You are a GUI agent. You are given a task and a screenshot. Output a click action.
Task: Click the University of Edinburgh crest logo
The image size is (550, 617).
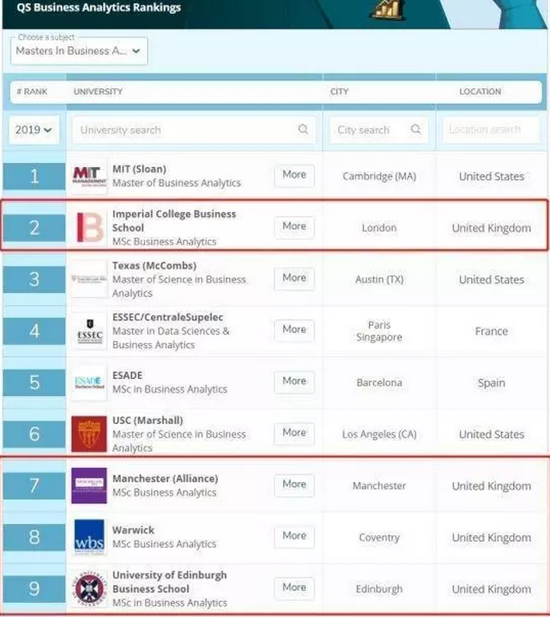coord(89,588)
